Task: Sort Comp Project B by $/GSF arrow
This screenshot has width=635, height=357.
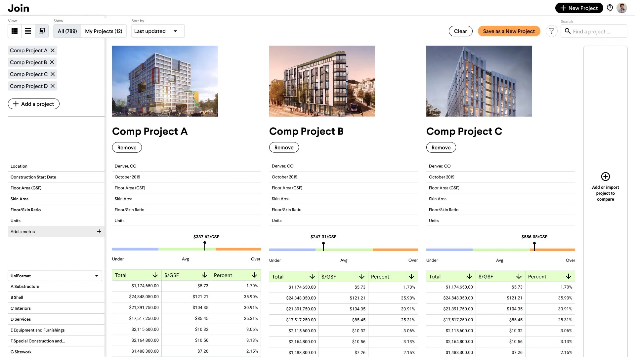Action: (x=361, y=276)
